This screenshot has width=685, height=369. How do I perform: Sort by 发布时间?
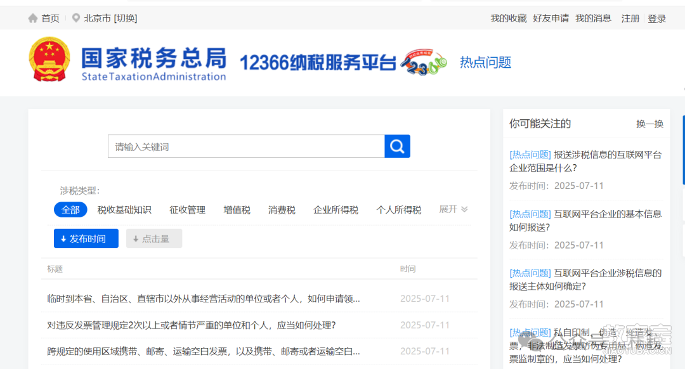86,238
